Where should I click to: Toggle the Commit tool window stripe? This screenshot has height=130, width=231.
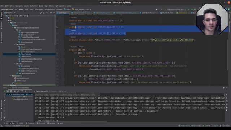[x=1, y=25]
